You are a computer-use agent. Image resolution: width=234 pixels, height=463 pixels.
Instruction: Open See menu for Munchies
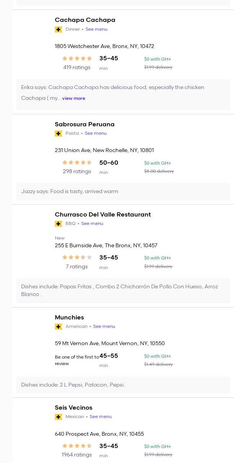(104, 326)
